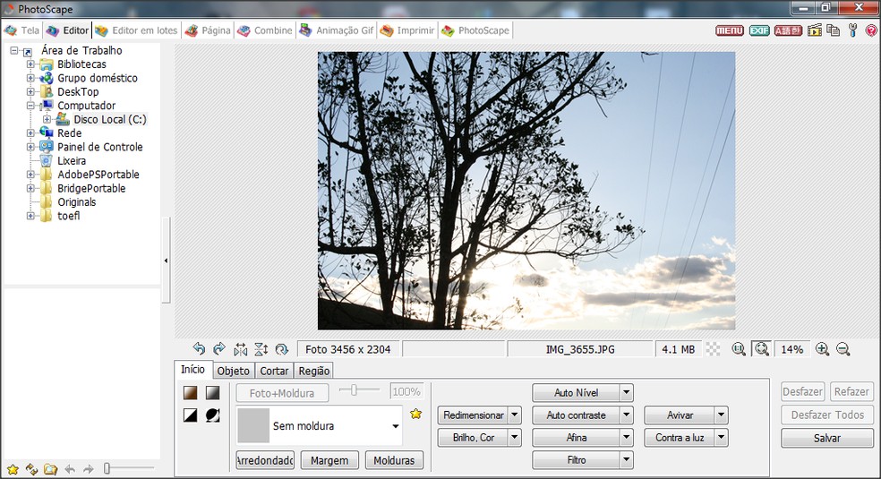Click the 1:1 actual size zoom icon
The image size is (881, 479).
tap(739, 349)
